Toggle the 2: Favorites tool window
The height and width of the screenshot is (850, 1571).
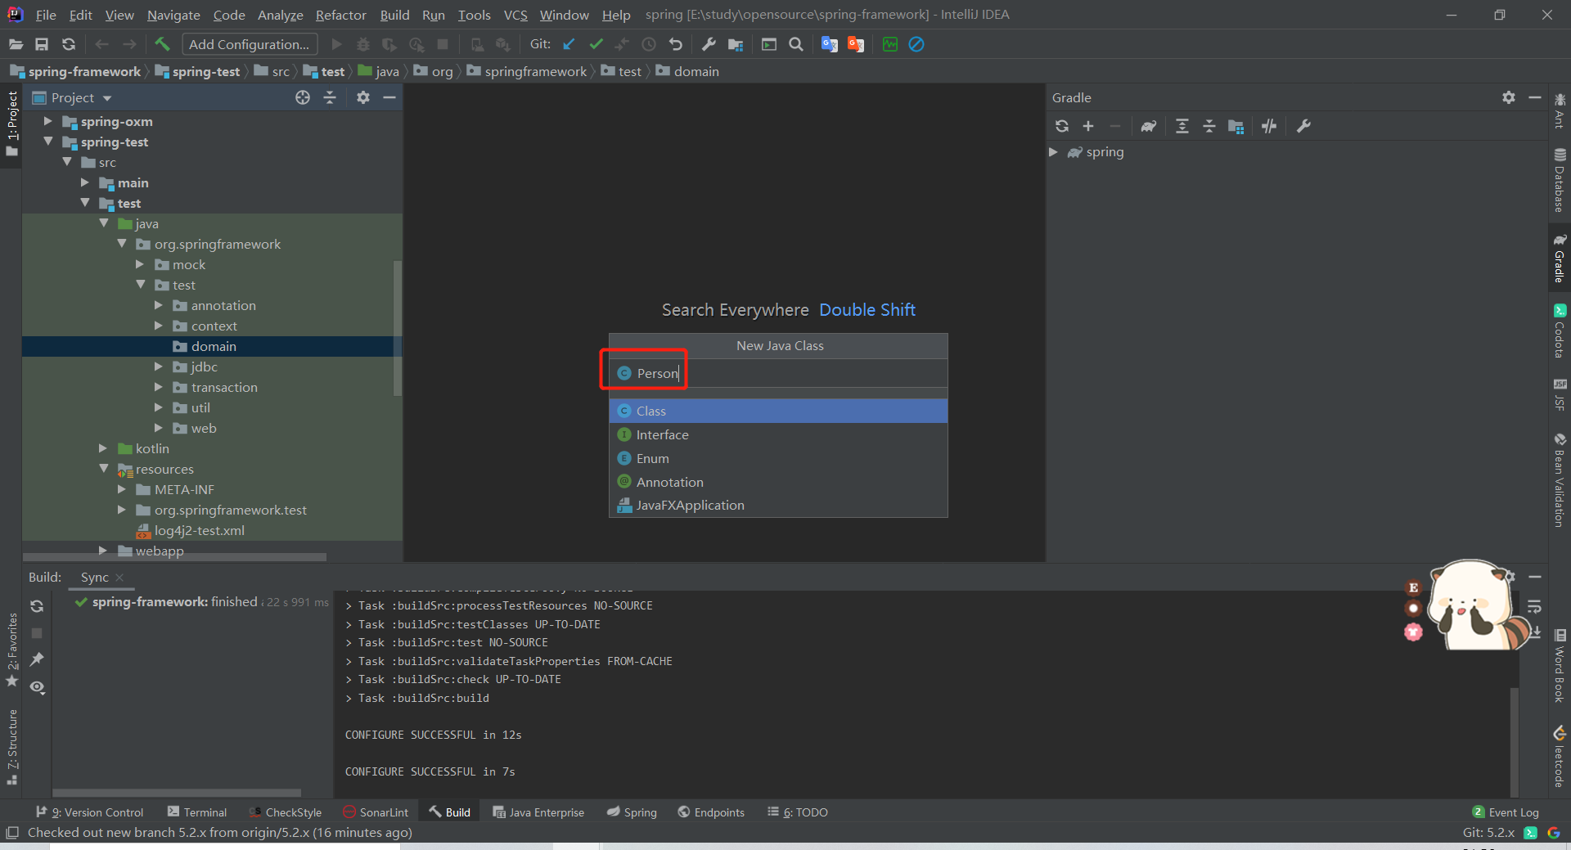pyautogui.click(x=11, y=649)
